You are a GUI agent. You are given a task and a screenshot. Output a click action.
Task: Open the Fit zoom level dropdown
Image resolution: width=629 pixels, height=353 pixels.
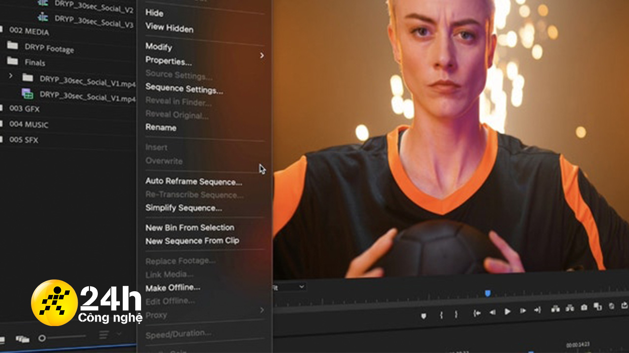[x=289, y=287]
